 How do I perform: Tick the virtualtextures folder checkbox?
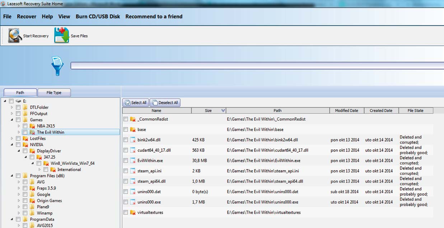point(126,213)
